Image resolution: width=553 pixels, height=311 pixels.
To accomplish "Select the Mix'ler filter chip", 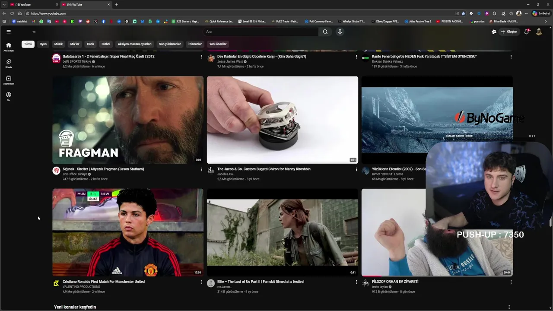I will tap(75, 44).
